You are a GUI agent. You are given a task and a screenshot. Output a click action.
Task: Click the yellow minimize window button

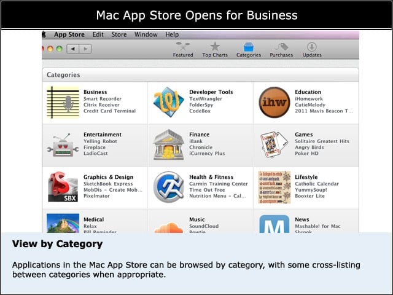(x=50, y=49)
